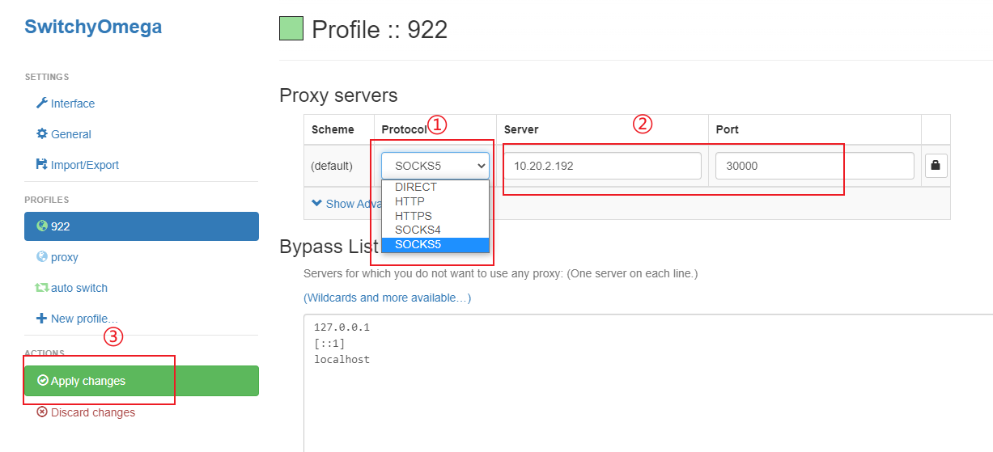Click the lock icon for proxy authentication
Image resolution: width=993 pixels, height=452 pixels.
click(x=936, y=166)
